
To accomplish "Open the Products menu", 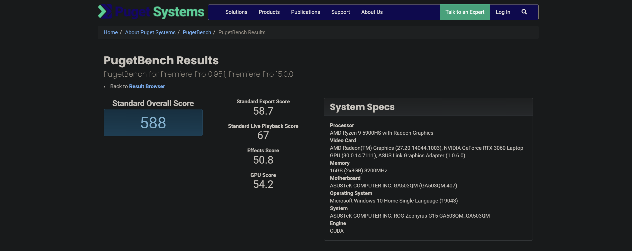I will 269,12.
